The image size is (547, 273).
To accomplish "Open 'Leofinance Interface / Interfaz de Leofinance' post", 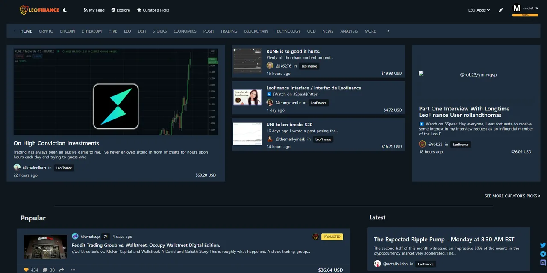I will (x=314, y=88).
